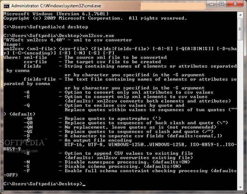
Task: Click the '-A' option row
Action: coord(118,92)
